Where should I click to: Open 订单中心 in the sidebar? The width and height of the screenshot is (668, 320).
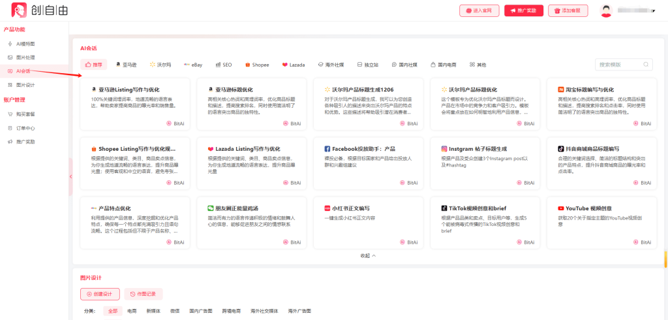[25, 127]
